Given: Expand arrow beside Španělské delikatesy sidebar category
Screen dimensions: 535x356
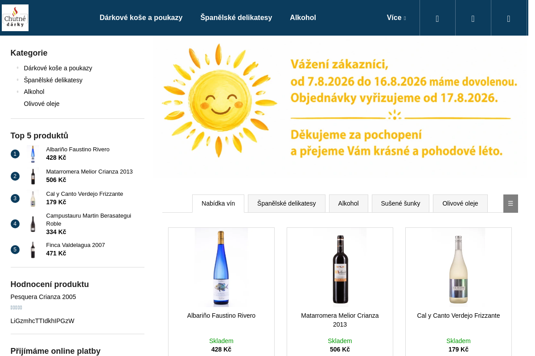Looking at the screenshot, I should click(x=18, y=80).
